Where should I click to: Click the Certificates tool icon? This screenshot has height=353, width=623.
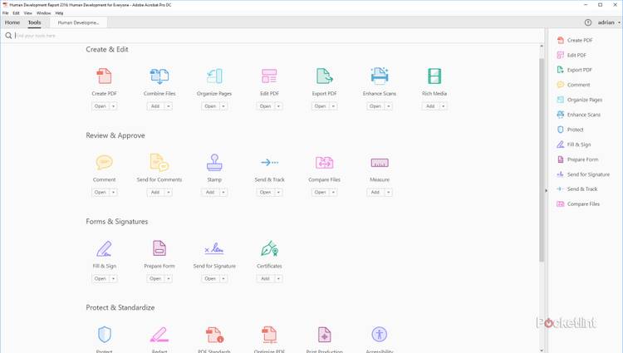point(269,248)
